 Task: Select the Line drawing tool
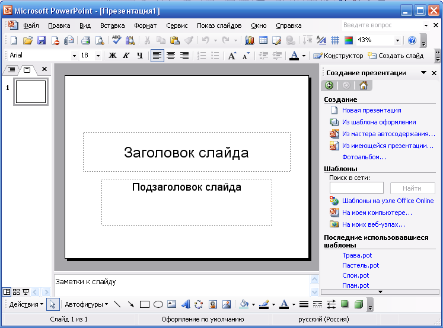tap(117, 304)
